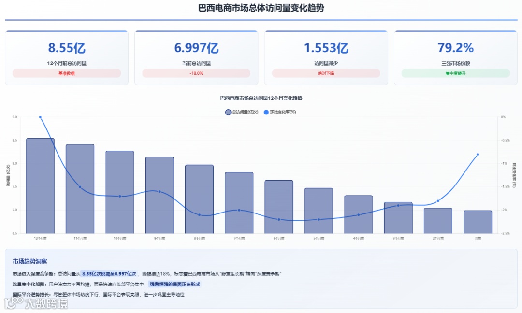Click the 基准数据 badge
522x313 pixels.
pyautogui.click(x=67, y=73)
